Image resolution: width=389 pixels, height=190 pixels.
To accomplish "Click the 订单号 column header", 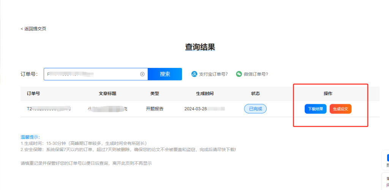I will click(33, 94).
